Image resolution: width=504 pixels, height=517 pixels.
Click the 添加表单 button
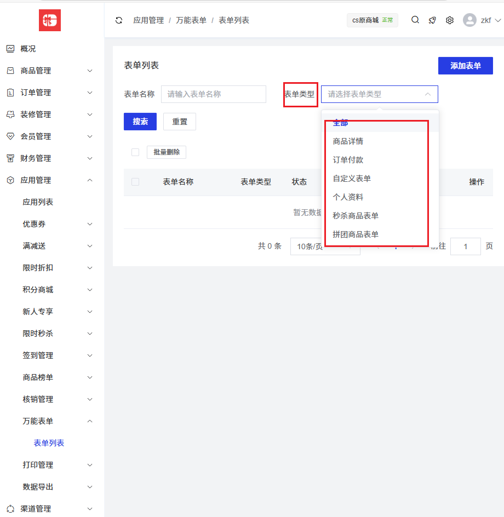click(465, 66)
